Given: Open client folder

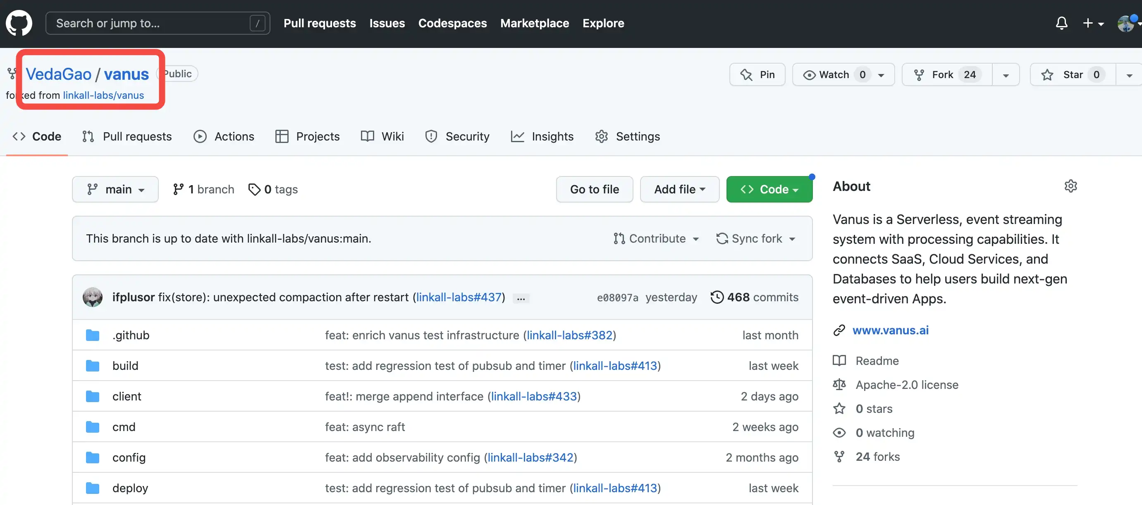Looking at the screenshot, I should click(127, 396).
